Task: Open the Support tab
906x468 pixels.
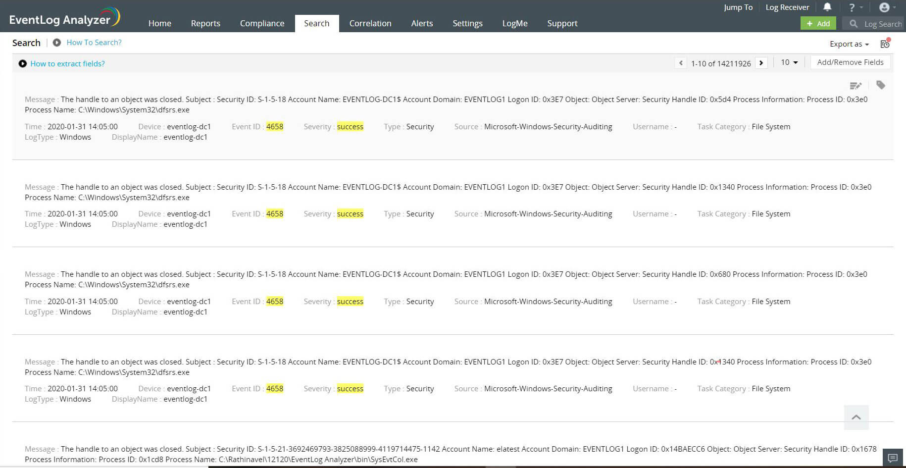Action: tap(562, 23)
